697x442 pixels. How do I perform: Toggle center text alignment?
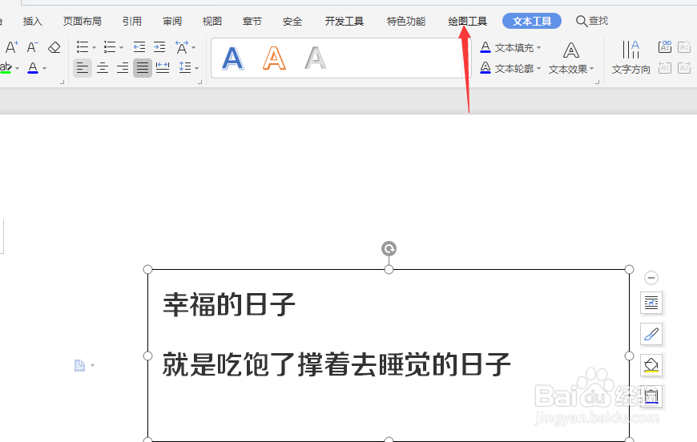(x=103, y=68)
